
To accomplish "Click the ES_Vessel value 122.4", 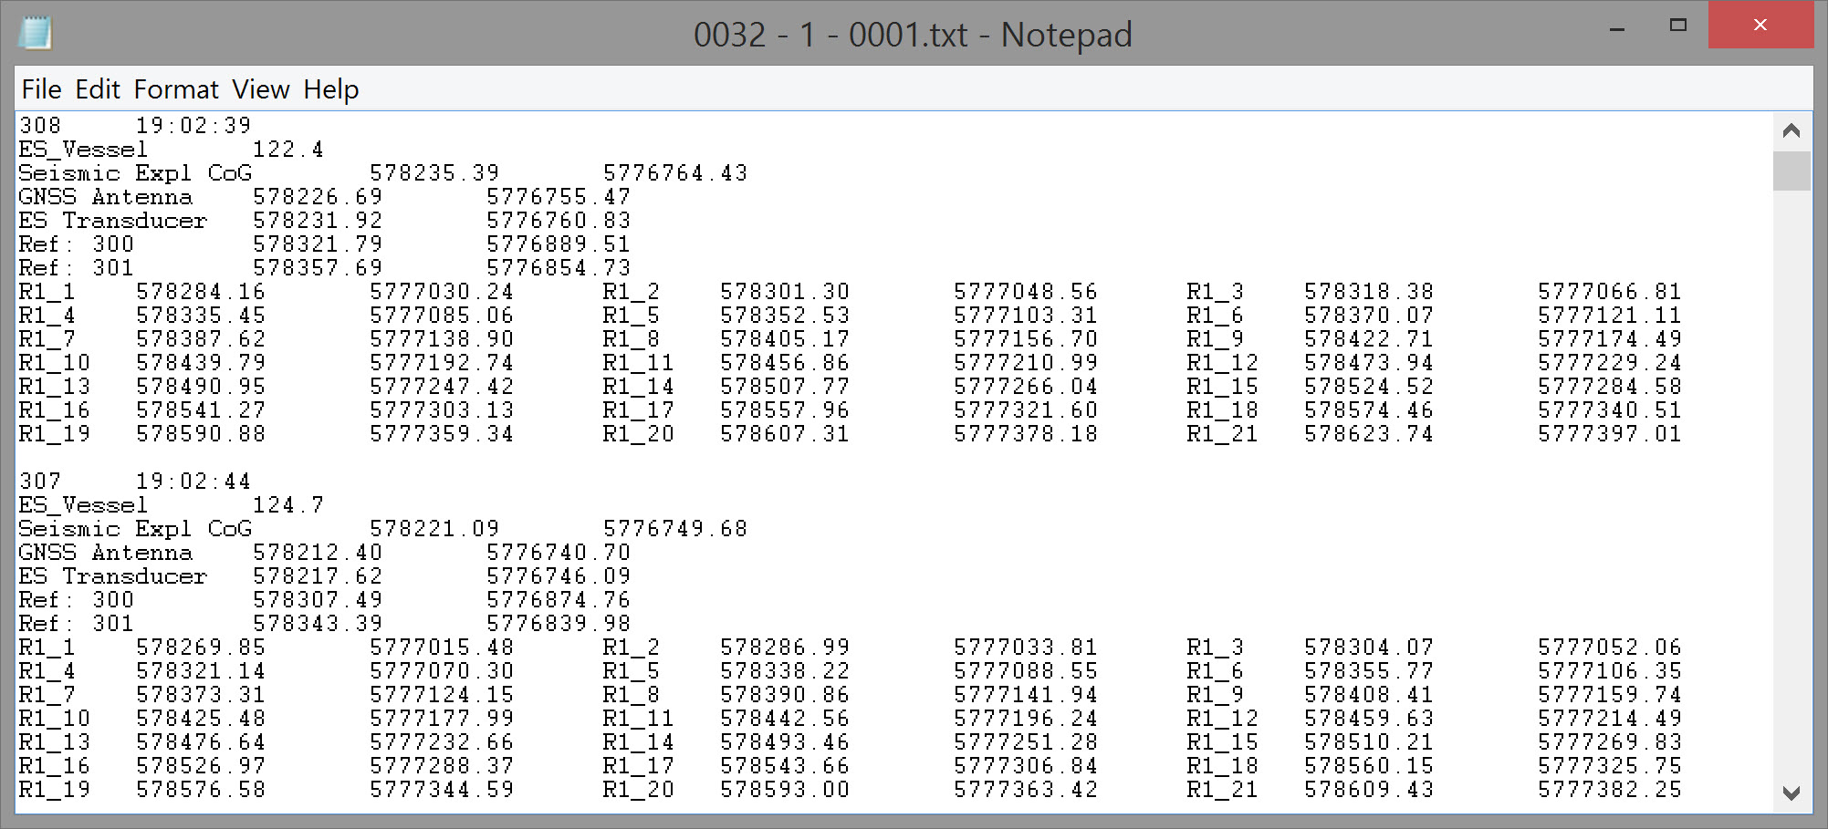I will click(x=288, y=149).
